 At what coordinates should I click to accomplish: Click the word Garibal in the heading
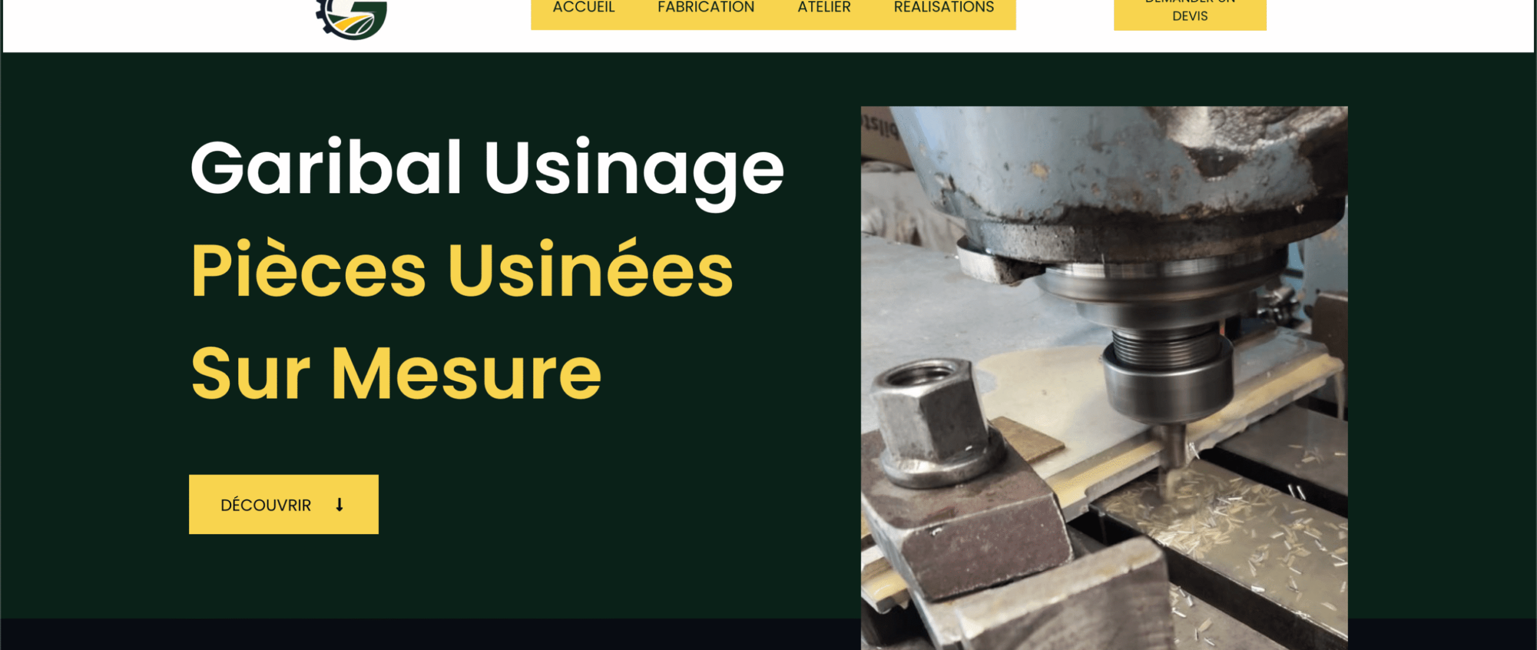(x=326, y=167)
